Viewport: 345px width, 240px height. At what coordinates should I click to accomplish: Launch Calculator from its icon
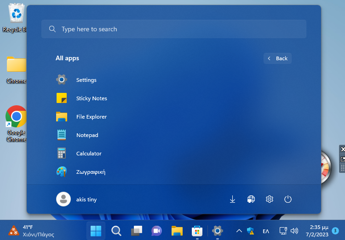pyautogui.click(x=62, y=153)
